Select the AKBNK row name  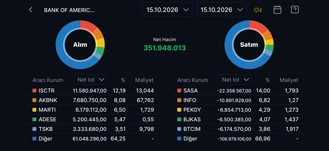tap(48, 100)
